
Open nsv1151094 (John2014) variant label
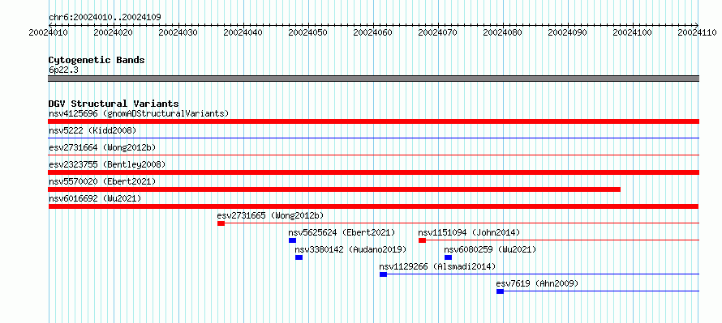(x=469, y=232)
